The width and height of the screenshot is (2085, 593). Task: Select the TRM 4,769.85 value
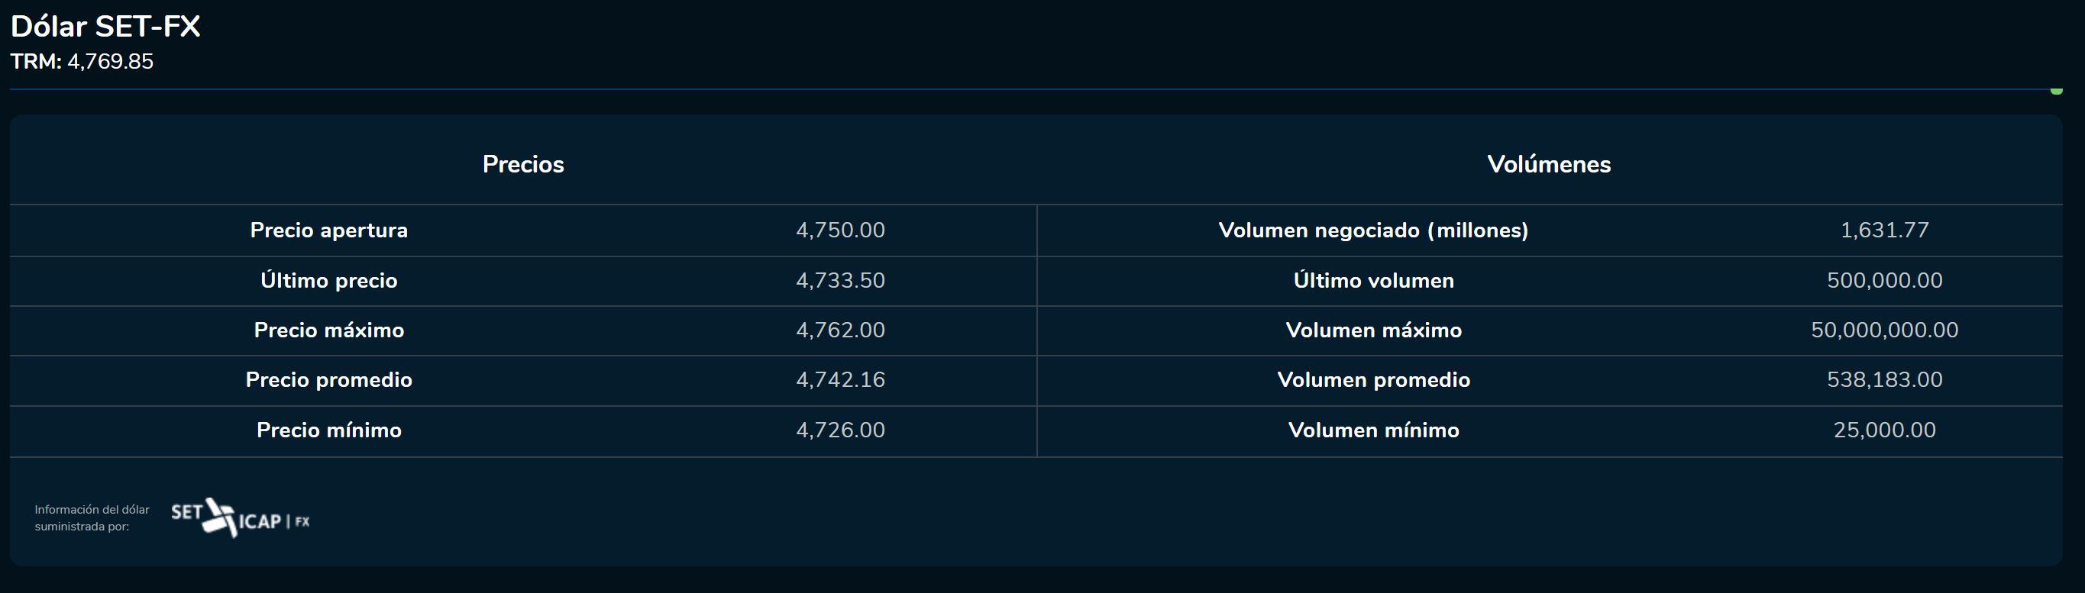click(110, 62)
